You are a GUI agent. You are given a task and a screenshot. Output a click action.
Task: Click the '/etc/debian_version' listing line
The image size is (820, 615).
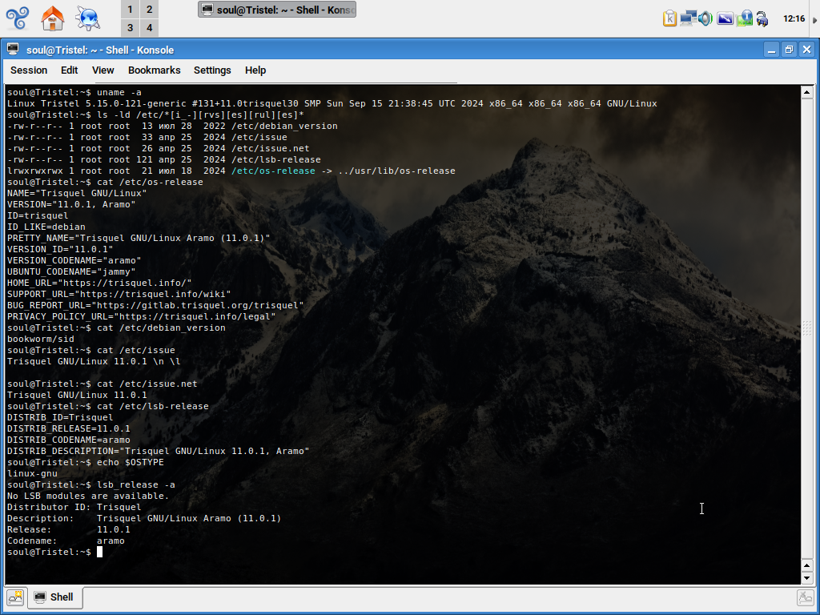click(x=173, y=126)
